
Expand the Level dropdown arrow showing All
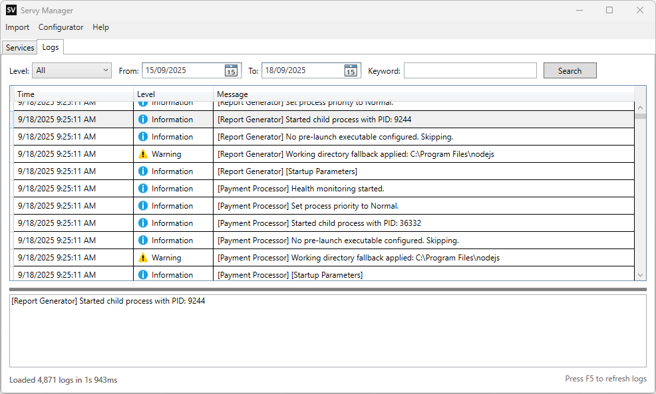click(x=105, y=70)
